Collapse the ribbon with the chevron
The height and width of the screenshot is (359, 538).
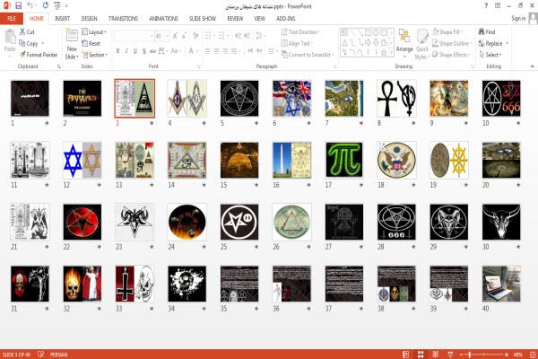532,66
